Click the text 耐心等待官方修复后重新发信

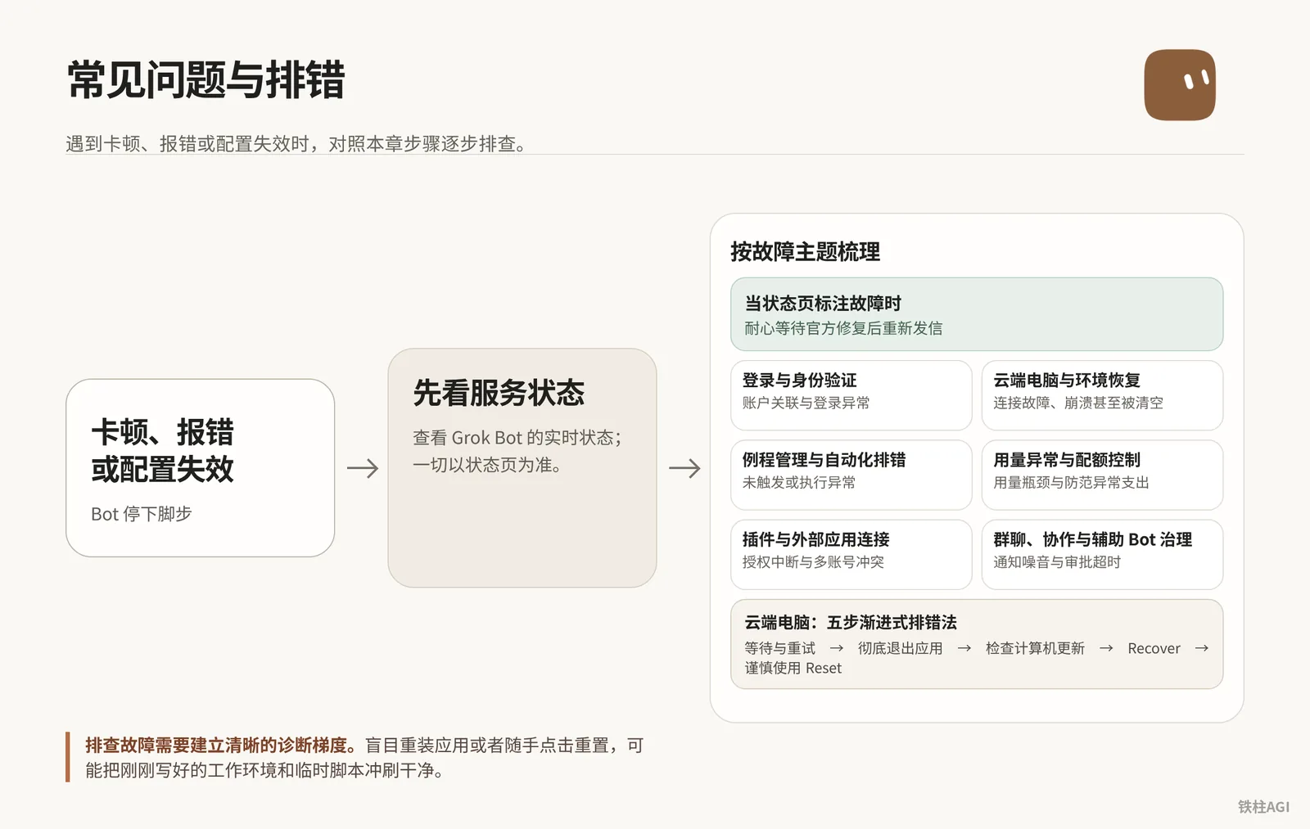843,328
